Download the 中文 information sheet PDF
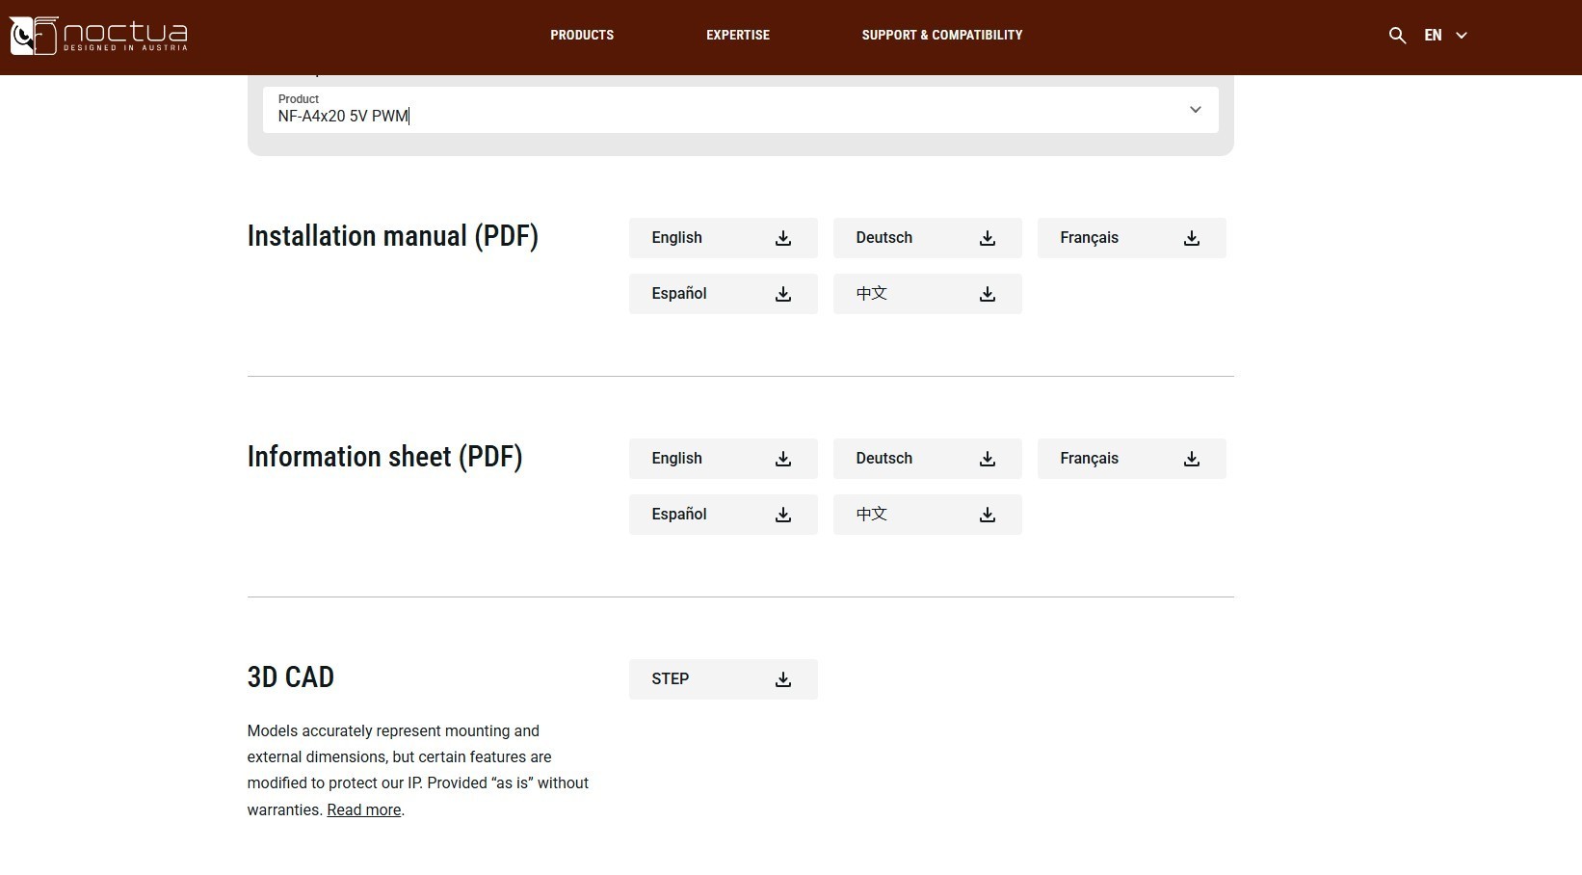The width and height of the screenshot is (1582, 875). point(927,515)
